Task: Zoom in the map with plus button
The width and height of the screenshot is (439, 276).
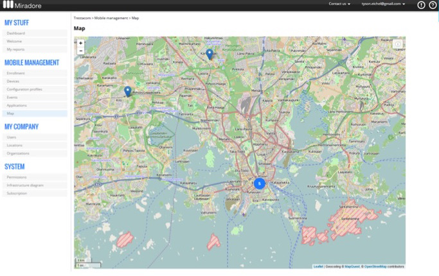Action: pos(80,43)
